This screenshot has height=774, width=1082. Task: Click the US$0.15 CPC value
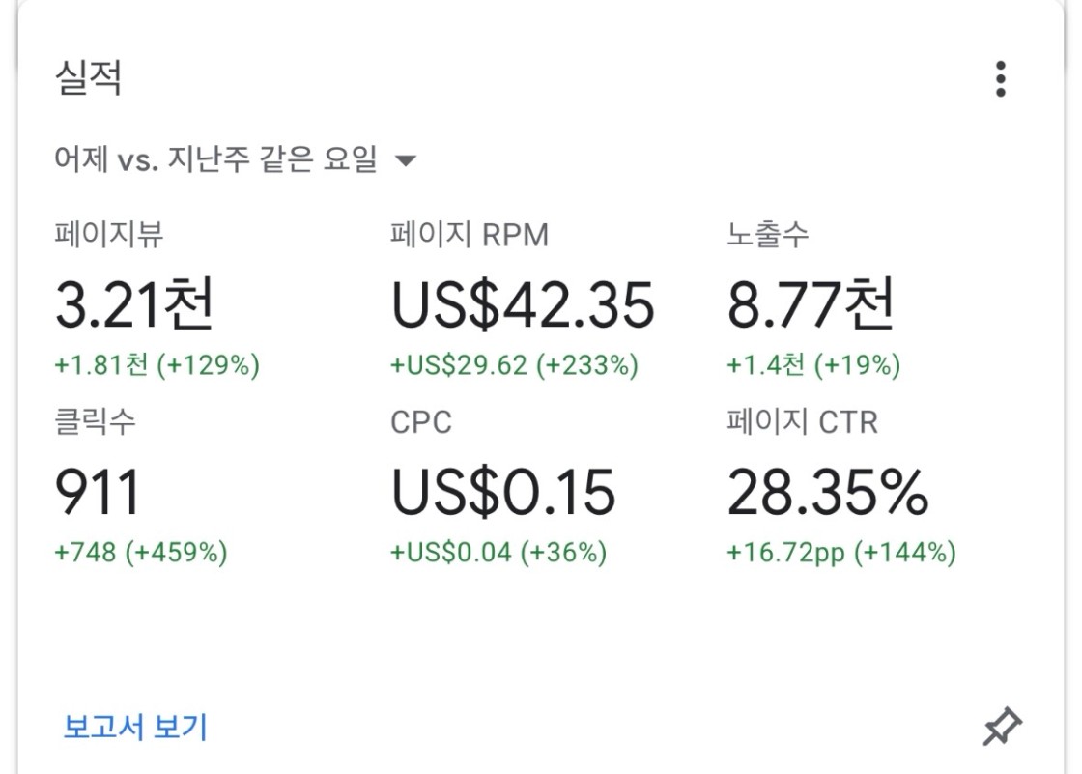click(x=502, y=492)
